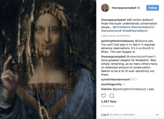View the 2,667 likes list
This screenshot has width=164, height=119.
tap(109, 102)
